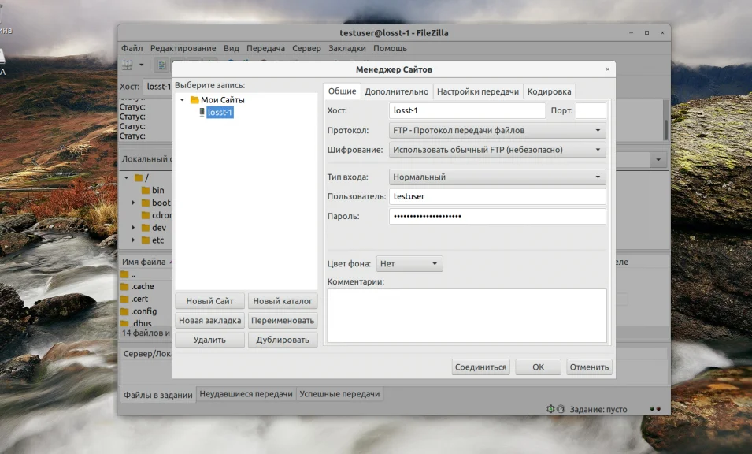Collapse the root / node in local tree
This screenshot has height=454, width=752.
click(x=127, y=177)
